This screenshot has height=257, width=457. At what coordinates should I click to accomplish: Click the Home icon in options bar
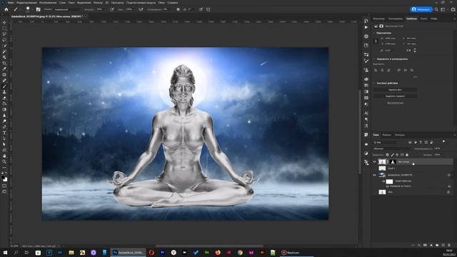[x=6, y=9]
